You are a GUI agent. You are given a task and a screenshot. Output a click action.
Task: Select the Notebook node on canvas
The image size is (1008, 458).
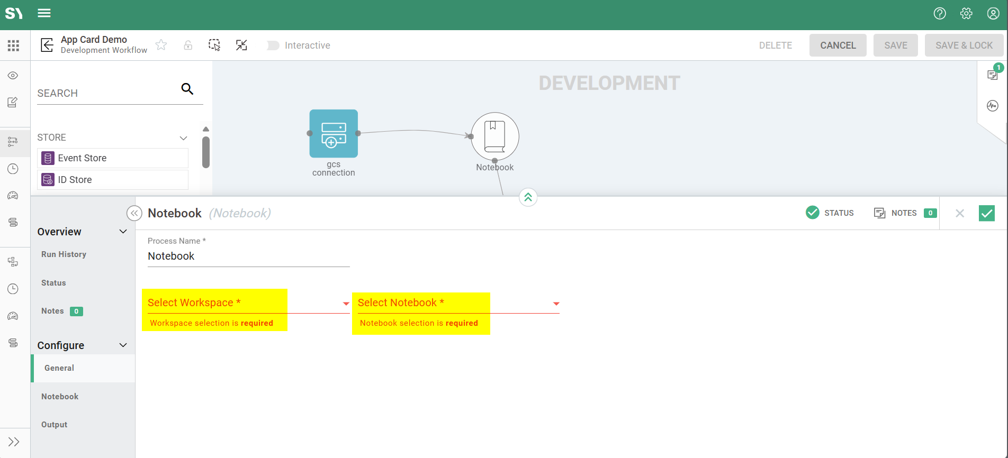[494, 136]
